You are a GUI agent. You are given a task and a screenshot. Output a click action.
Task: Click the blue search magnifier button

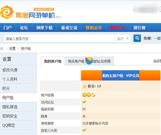(137, 38)
